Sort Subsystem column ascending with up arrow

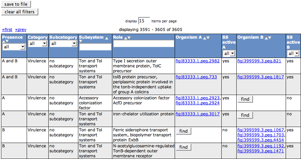click(x=107, y=38)
